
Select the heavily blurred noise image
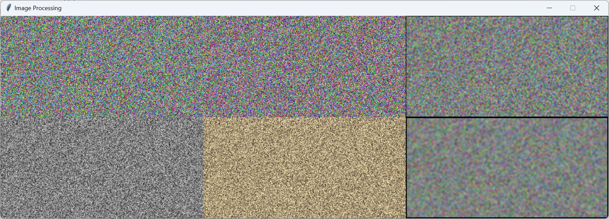tap(507, 168)
